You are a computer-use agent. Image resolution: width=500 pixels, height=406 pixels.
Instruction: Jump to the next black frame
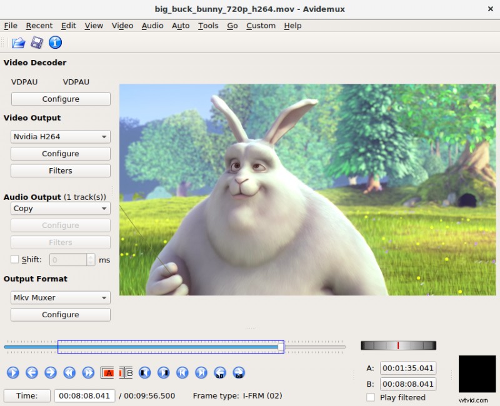coord(163,372)
